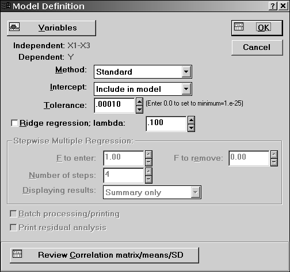Open Review Correlation matrix/means/SD
This screenshot has width=290, height=272.
click(105, 255)
